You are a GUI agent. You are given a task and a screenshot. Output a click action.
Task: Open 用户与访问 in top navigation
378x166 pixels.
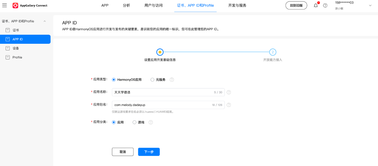click(x=154, y=6)
